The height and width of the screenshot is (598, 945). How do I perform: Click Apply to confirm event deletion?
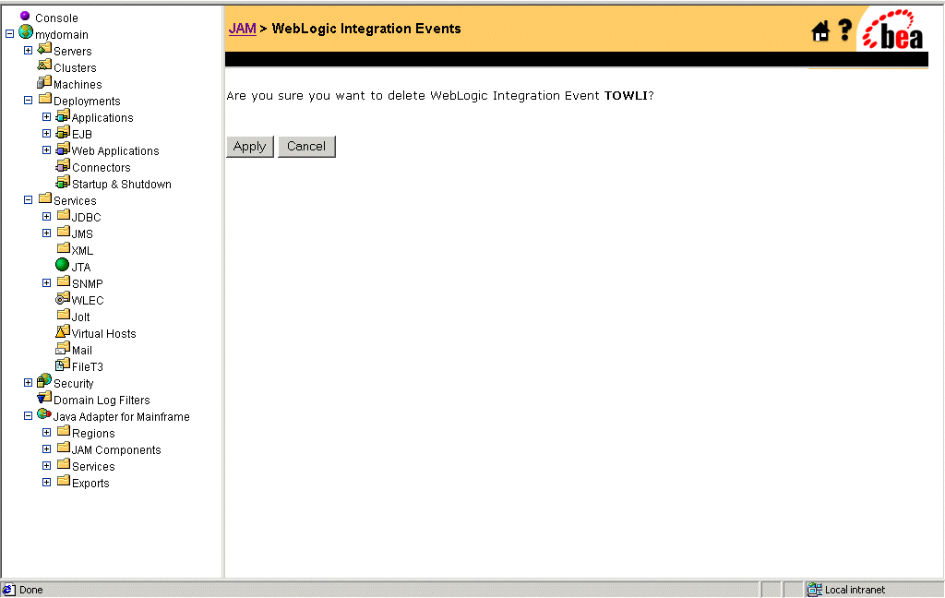(x=249, y=147)
